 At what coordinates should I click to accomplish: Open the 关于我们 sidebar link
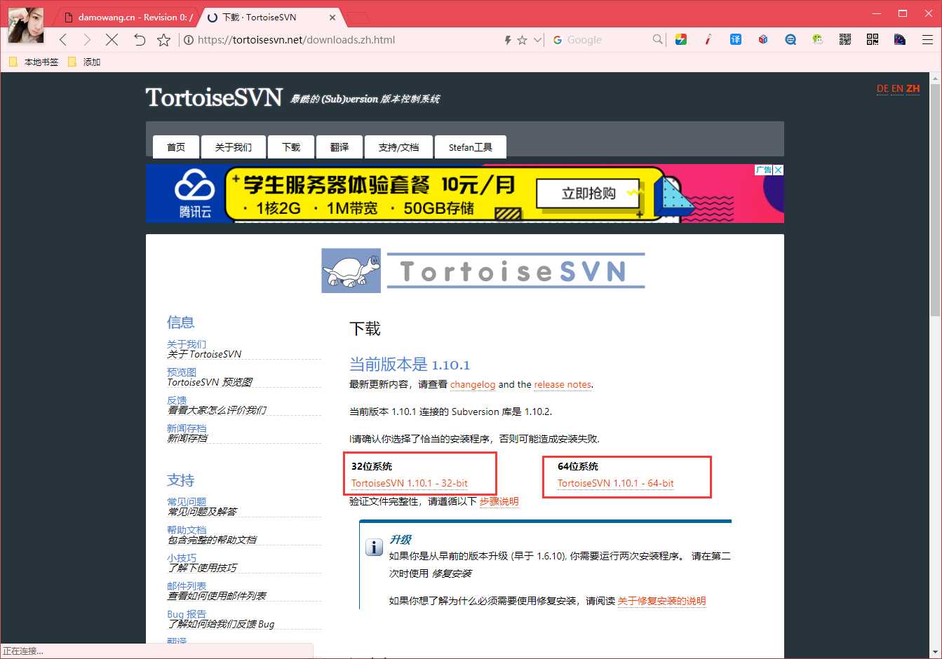coord(187,344)
